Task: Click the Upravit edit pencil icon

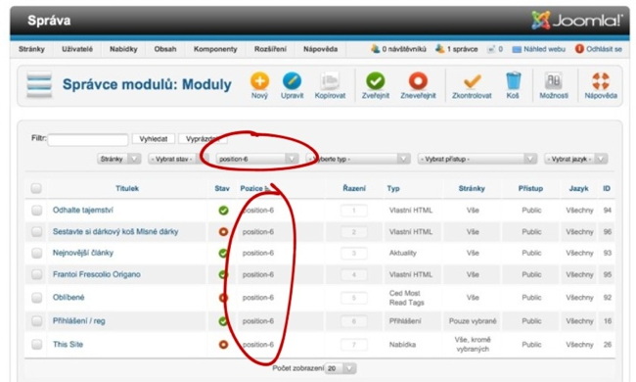Action: (292, 81)
